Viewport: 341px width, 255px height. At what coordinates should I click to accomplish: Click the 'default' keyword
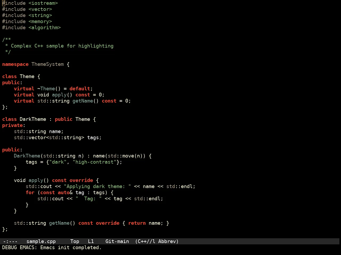(80, 89)
